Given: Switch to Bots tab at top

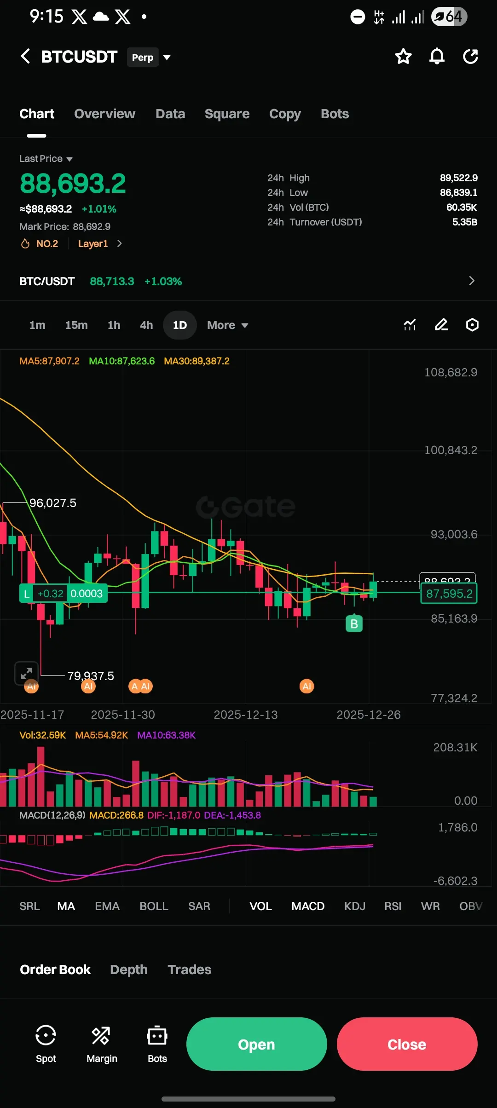Looking at the screenshot, I should tap(335, 114).
